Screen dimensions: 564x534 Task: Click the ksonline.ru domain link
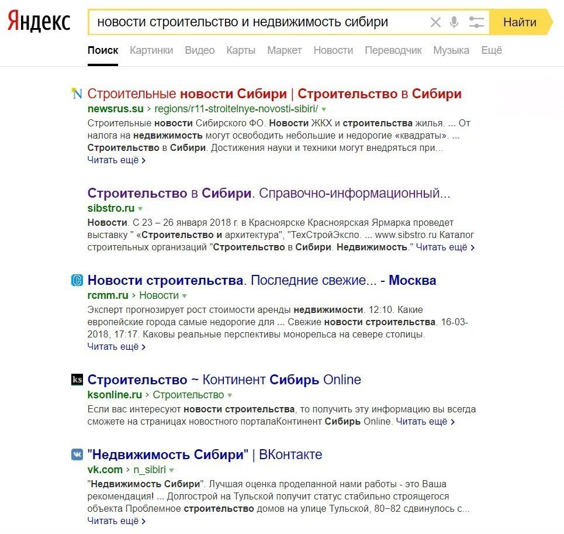click(x=115, y=395)
